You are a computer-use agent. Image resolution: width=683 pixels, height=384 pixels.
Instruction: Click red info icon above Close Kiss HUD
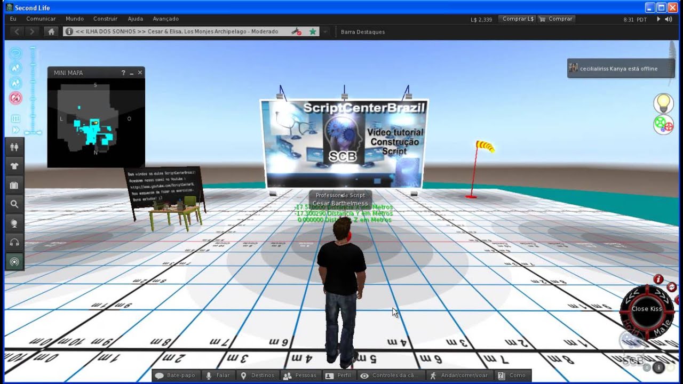[658, 279]
